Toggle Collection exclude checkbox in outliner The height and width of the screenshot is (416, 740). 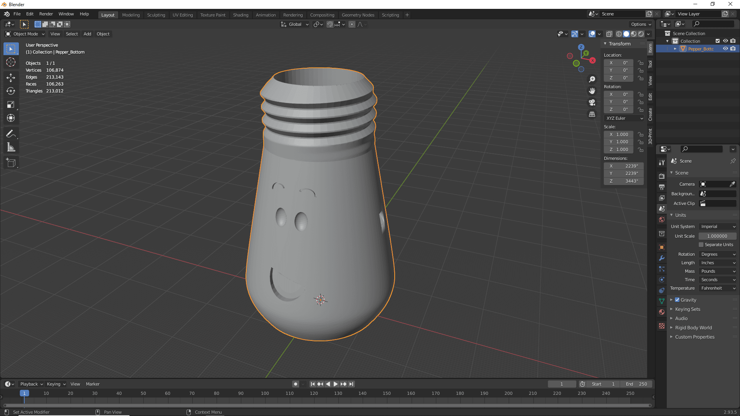tap(718, 41)
